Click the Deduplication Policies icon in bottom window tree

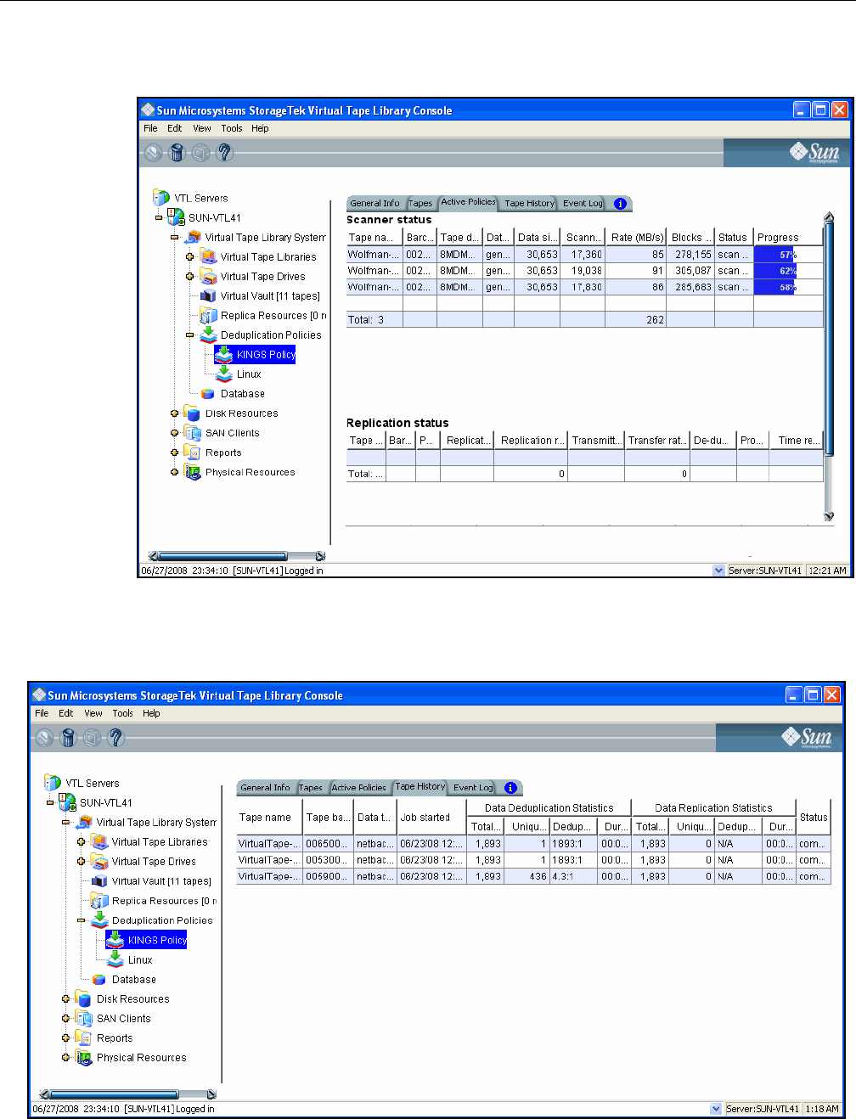click(99, 919)
